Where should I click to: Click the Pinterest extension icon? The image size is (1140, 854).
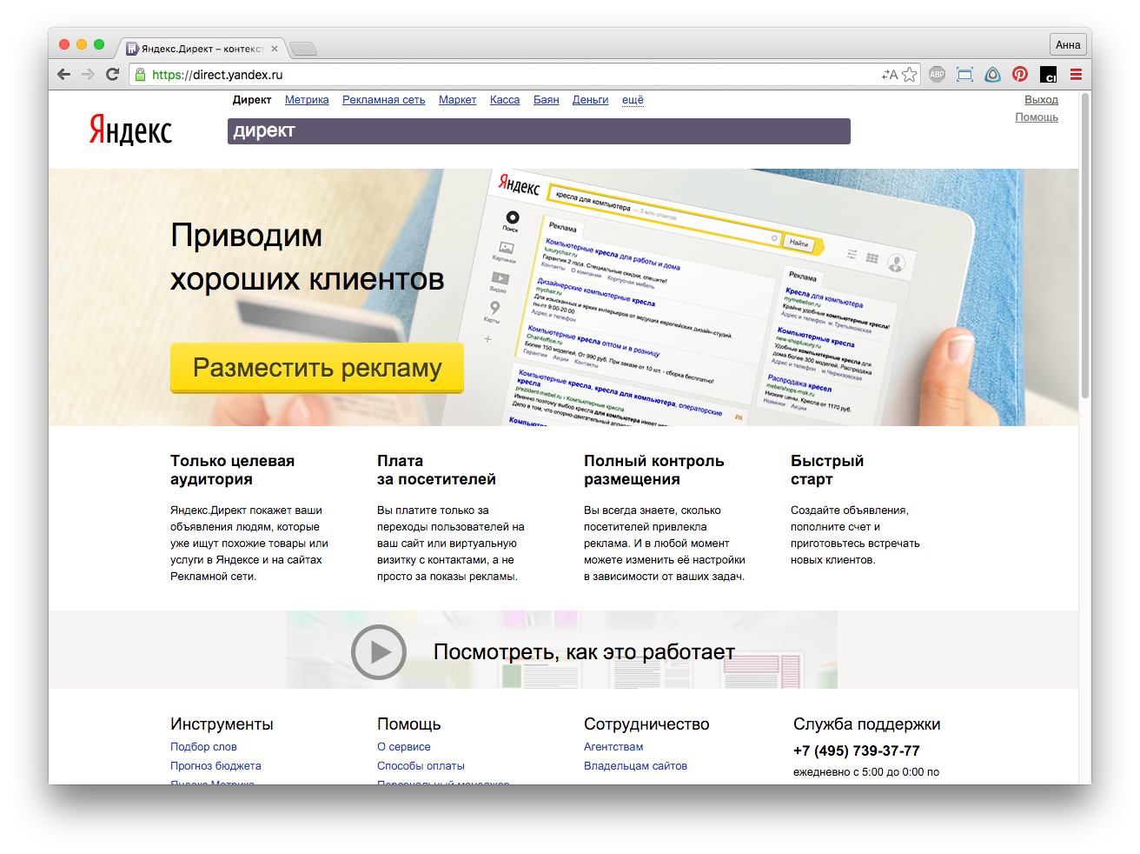1020,75
